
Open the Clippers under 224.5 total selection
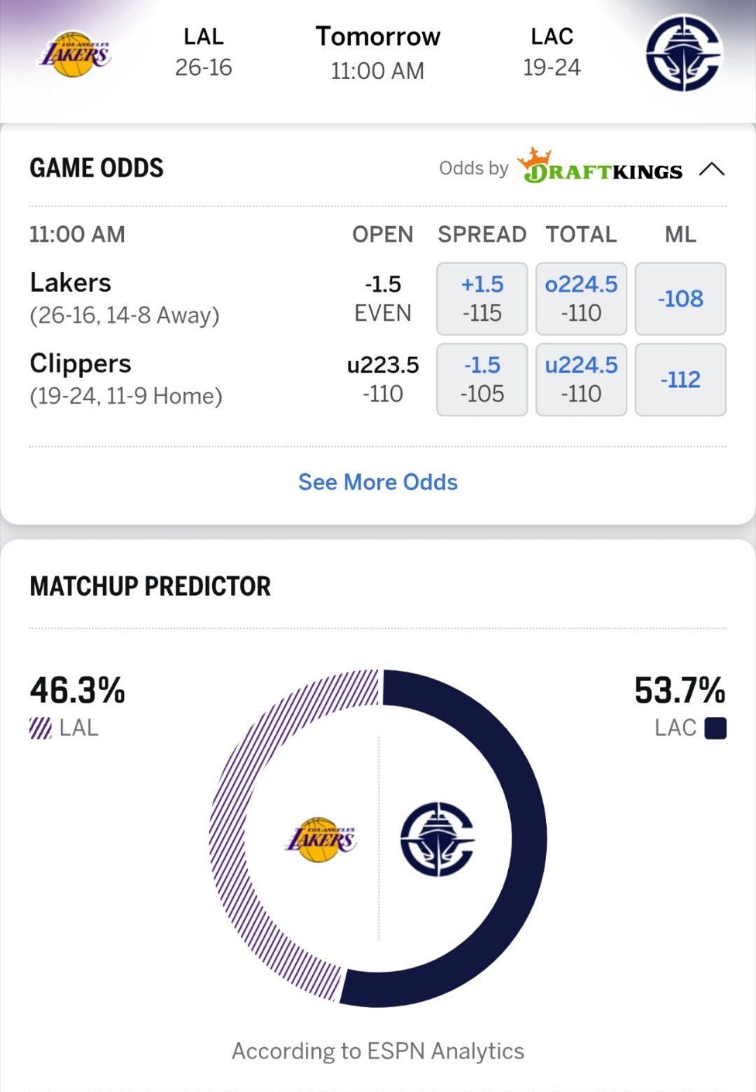pos(581,379)
